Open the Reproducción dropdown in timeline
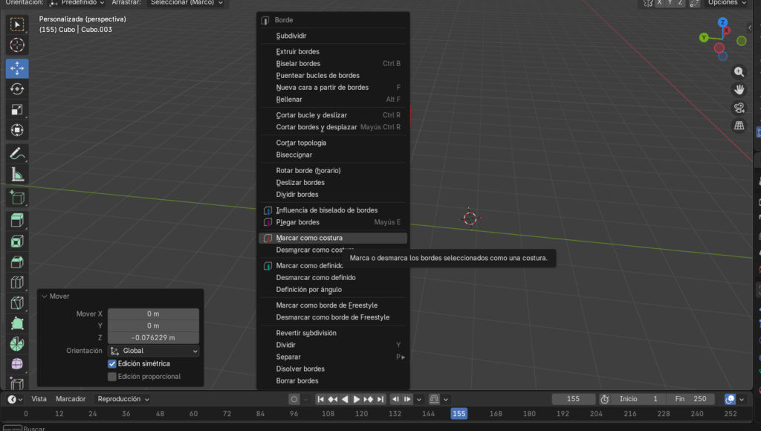The height and width of the screenshot is (431, 761). tap(123, 399)
